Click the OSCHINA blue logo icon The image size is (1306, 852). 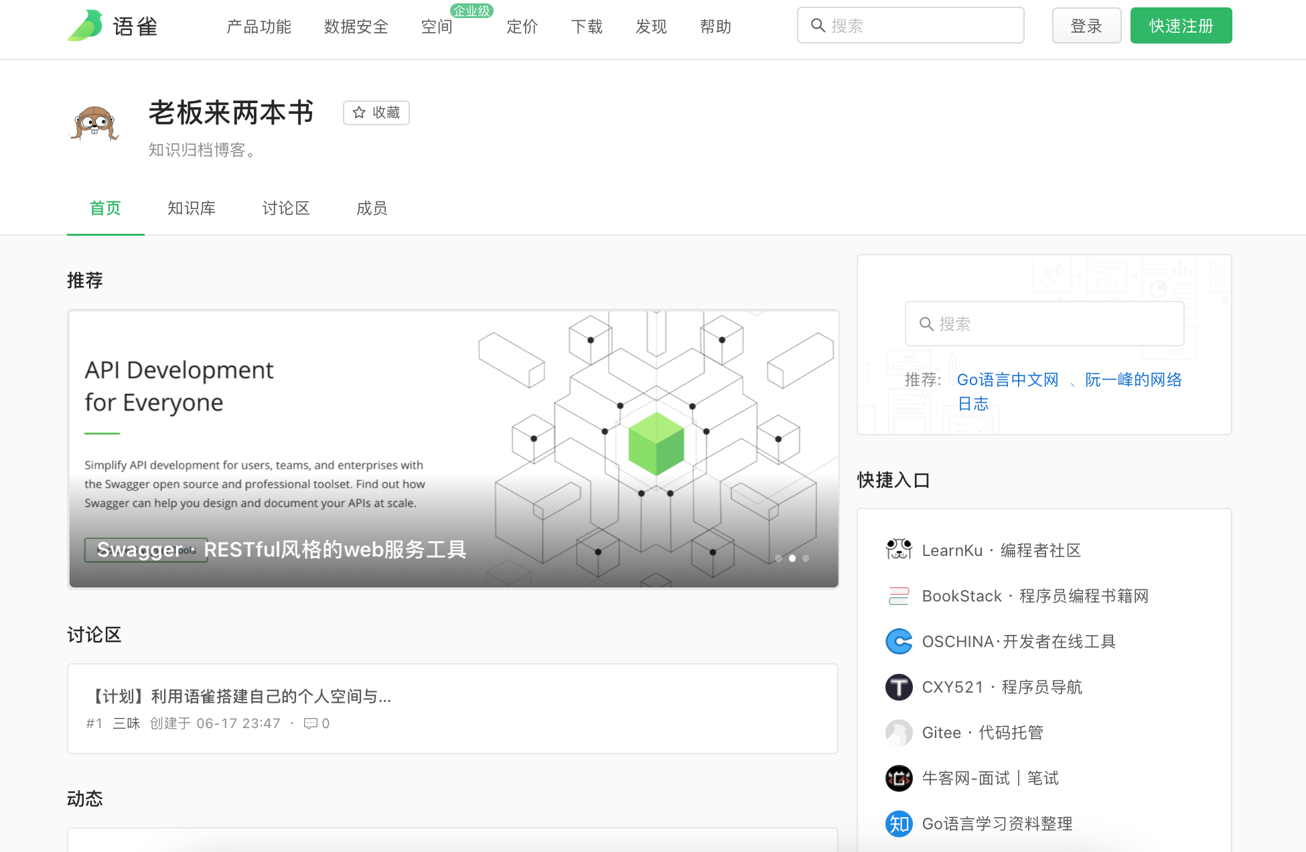(899, 641)
